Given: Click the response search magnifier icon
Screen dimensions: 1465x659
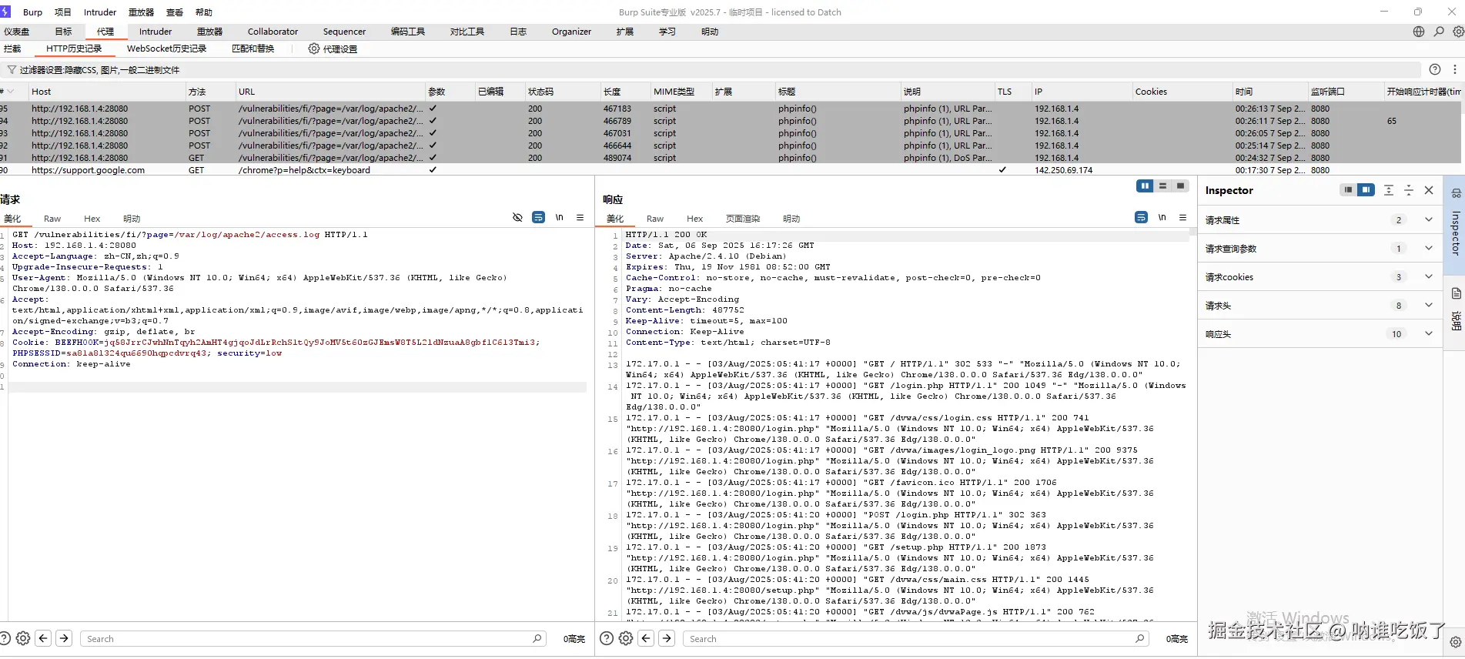Looking at the screenshot, I should (x=1140, y=638).
